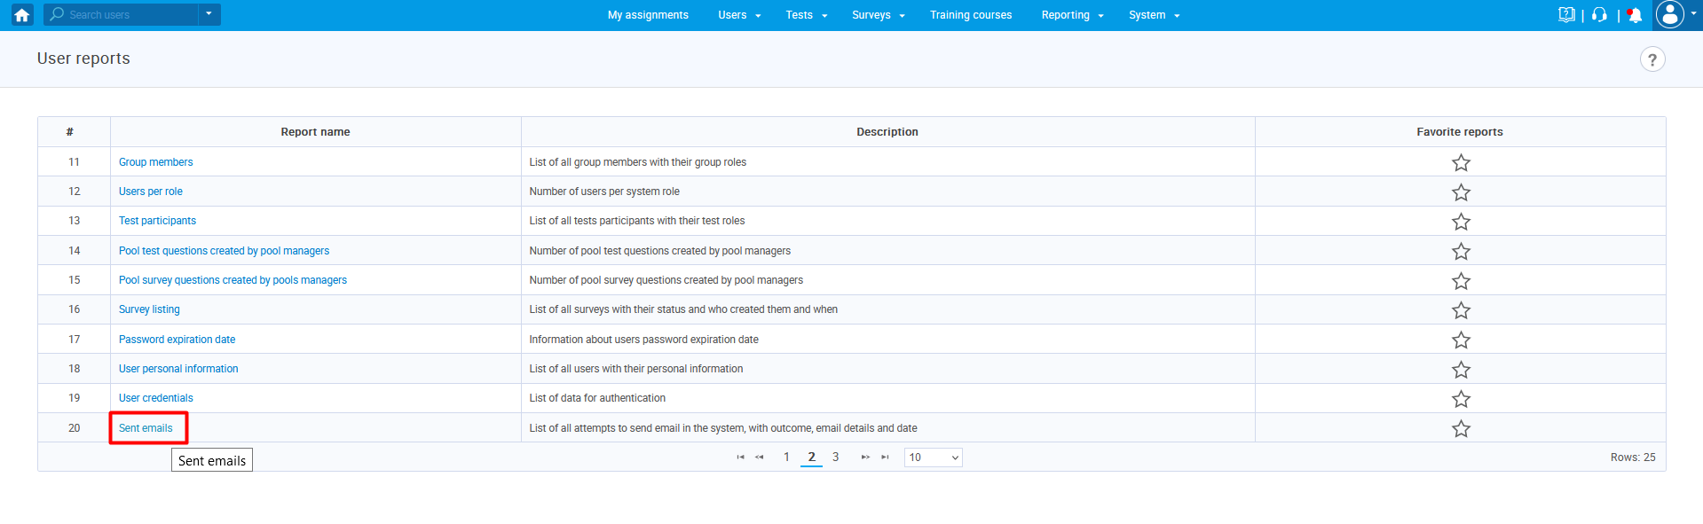Expand the Reporting menu

point(1072,15)
